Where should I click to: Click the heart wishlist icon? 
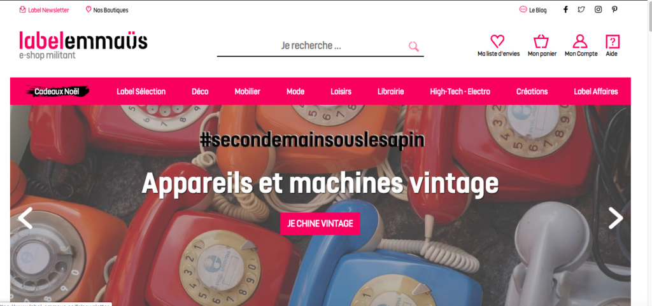[x=497, y=41]
